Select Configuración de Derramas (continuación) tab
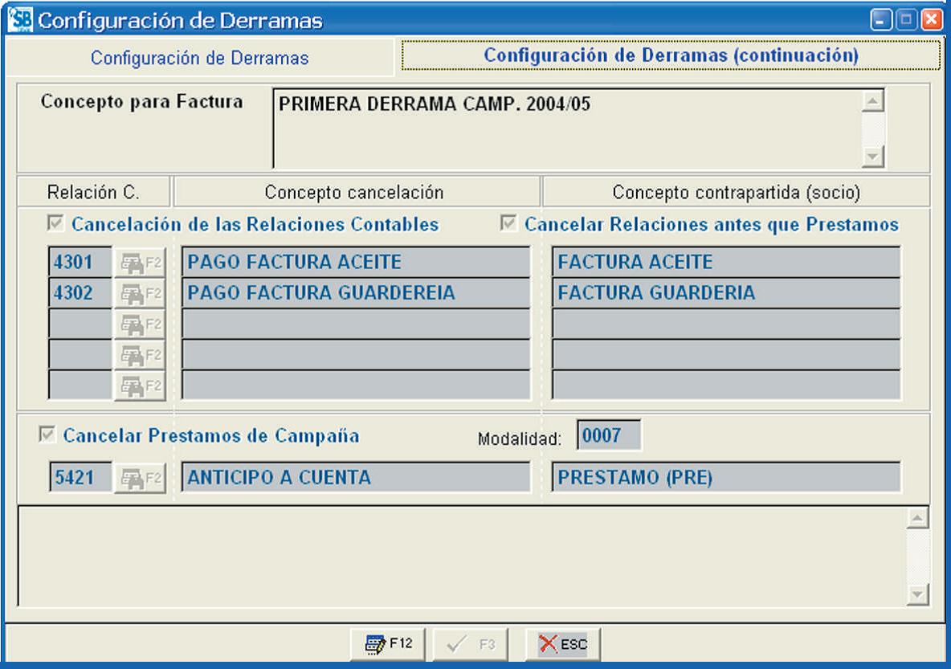This screenshot has height=669, width=951. pyautogui.click(x=671, y=55)
